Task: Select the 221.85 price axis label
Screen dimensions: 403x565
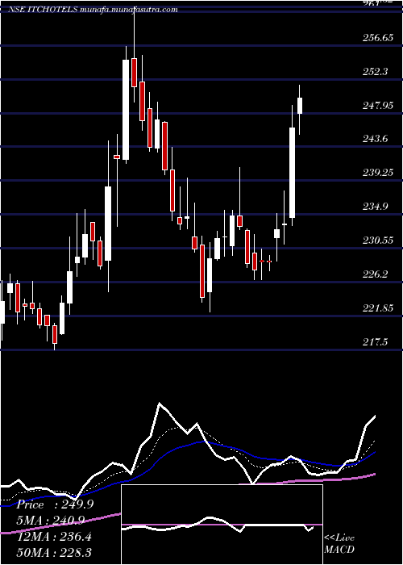Action: [378, 308]
